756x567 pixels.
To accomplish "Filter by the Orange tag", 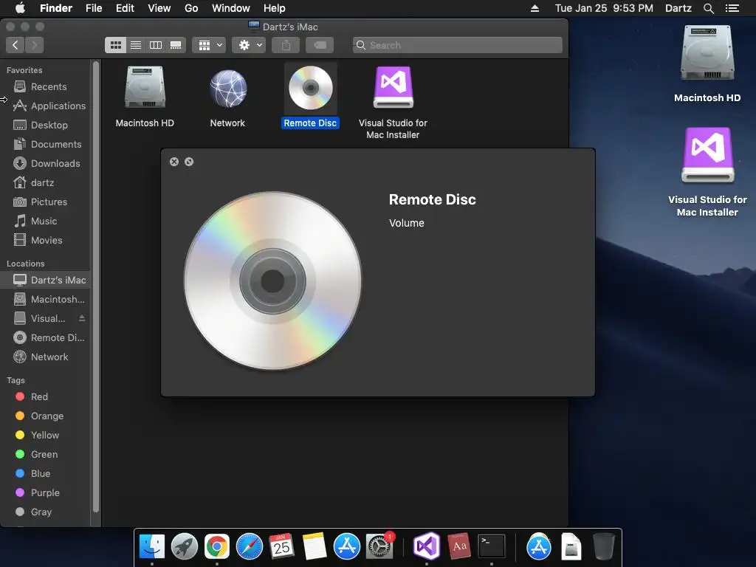I will point(45,416).
